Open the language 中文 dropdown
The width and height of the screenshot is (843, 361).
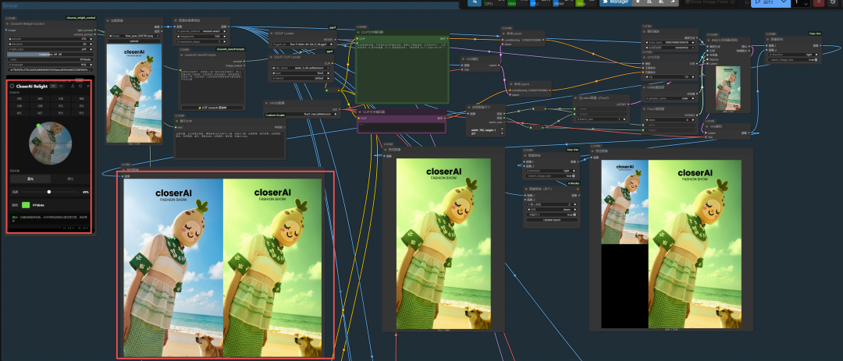pos(51,65)
